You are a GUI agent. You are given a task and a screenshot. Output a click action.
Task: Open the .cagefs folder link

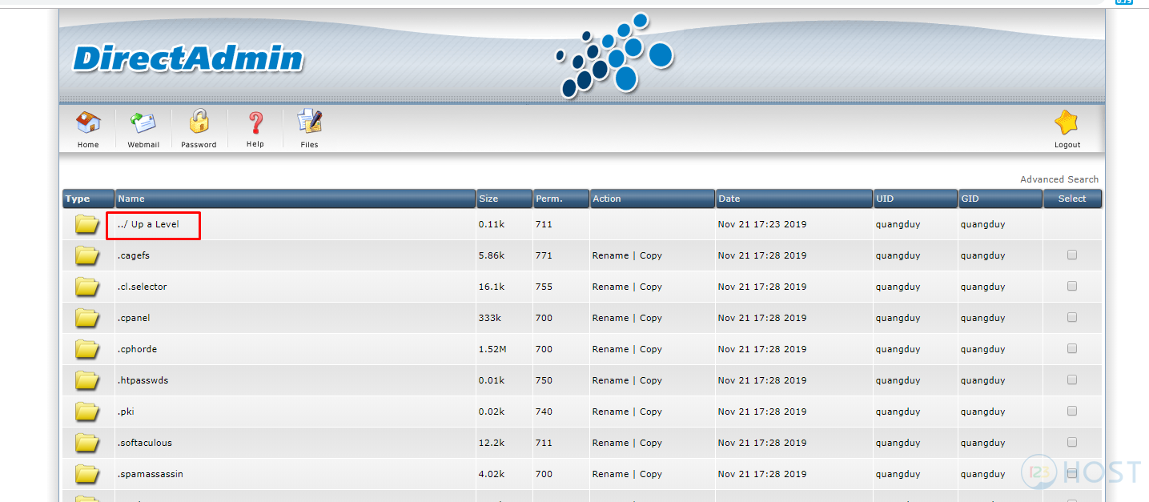pyautogui.click(x=134, y=256)
